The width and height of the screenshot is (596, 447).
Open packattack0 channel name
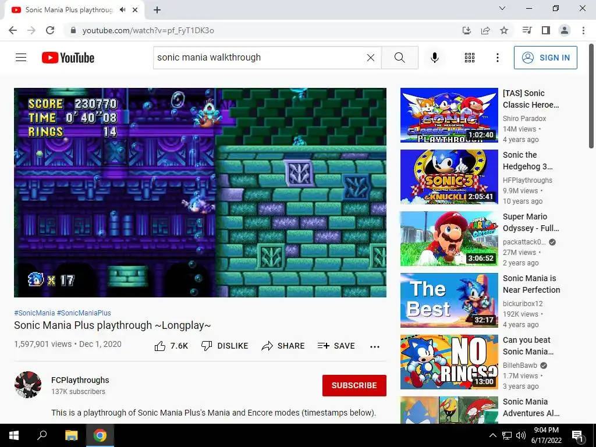point(524,242)
